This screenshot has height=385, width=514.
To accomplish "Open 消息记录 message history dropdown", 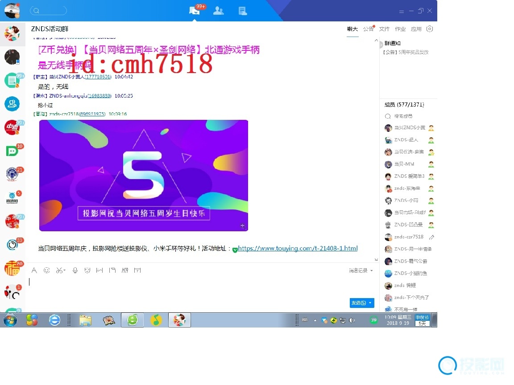I will 361,270.
